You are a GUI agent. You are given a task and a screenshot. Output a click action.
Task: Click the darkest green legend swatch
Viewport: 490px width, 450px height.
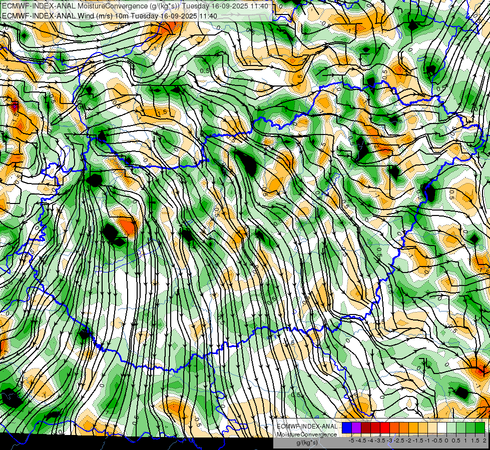pos(480,428)
